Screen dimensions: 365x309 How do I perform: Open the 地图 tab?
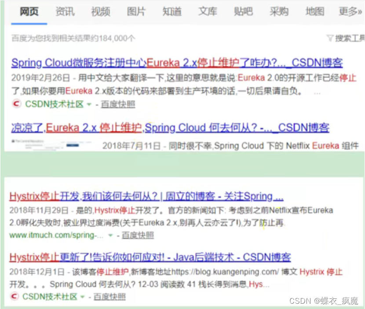(x=315, y=11)
